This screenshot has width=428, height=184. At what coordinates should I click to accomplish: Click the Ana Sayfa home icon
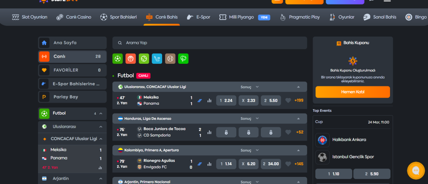pyautogui.click(x=44, y=43)
